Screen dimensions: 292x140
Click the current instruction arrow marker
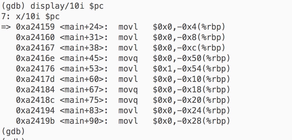pyautogui.click(x=6, y=27)
